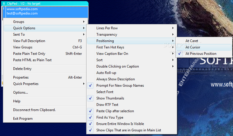
Task: Select Paste Plain Text Only
Action: (45, 54)
